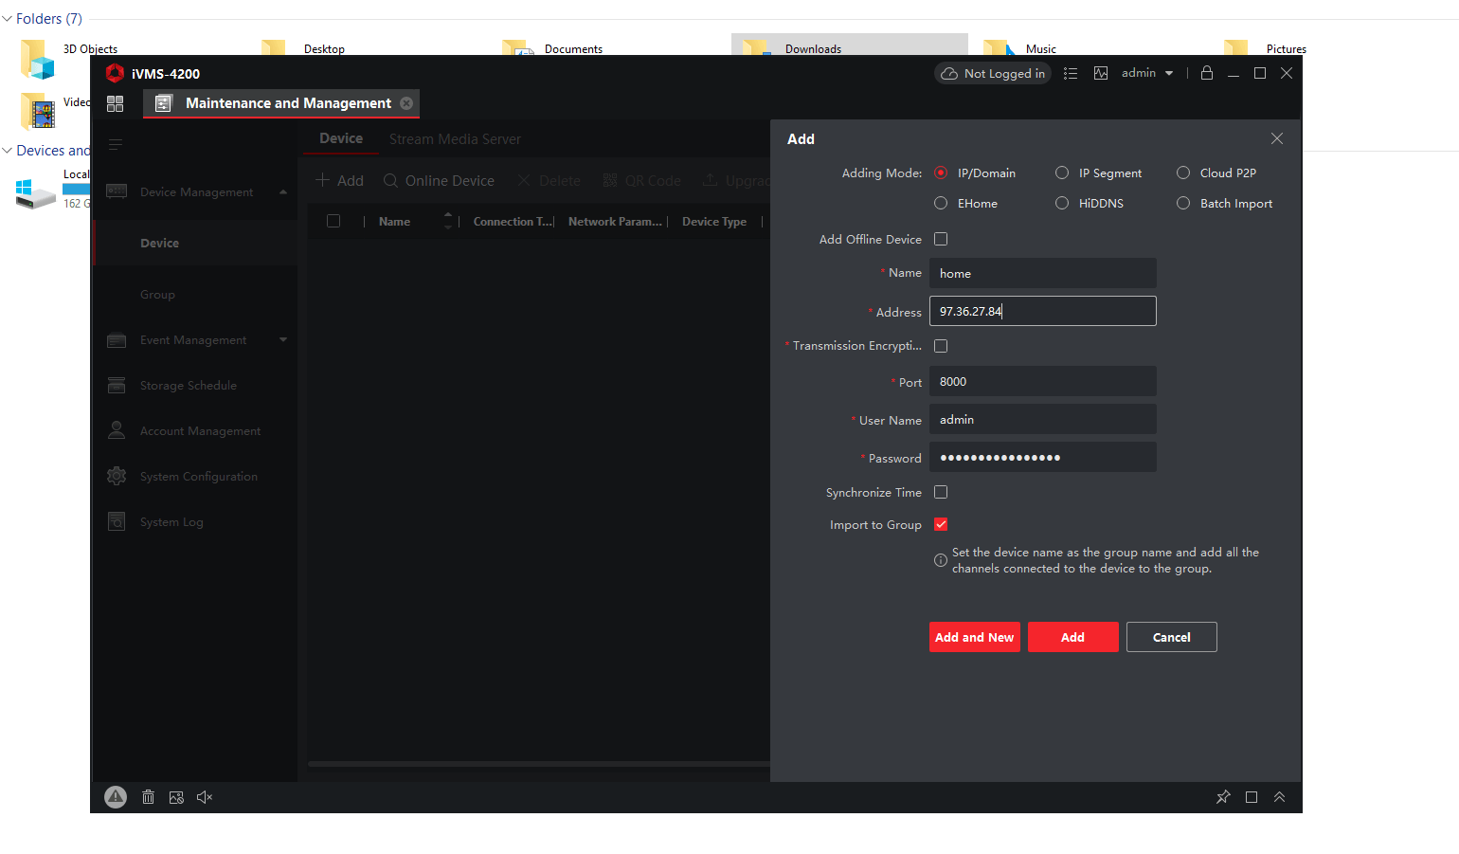The height and width of the screenshot is (854, 1459).
Task: Select Batch Import adding mode
Action: (1183, 203)
